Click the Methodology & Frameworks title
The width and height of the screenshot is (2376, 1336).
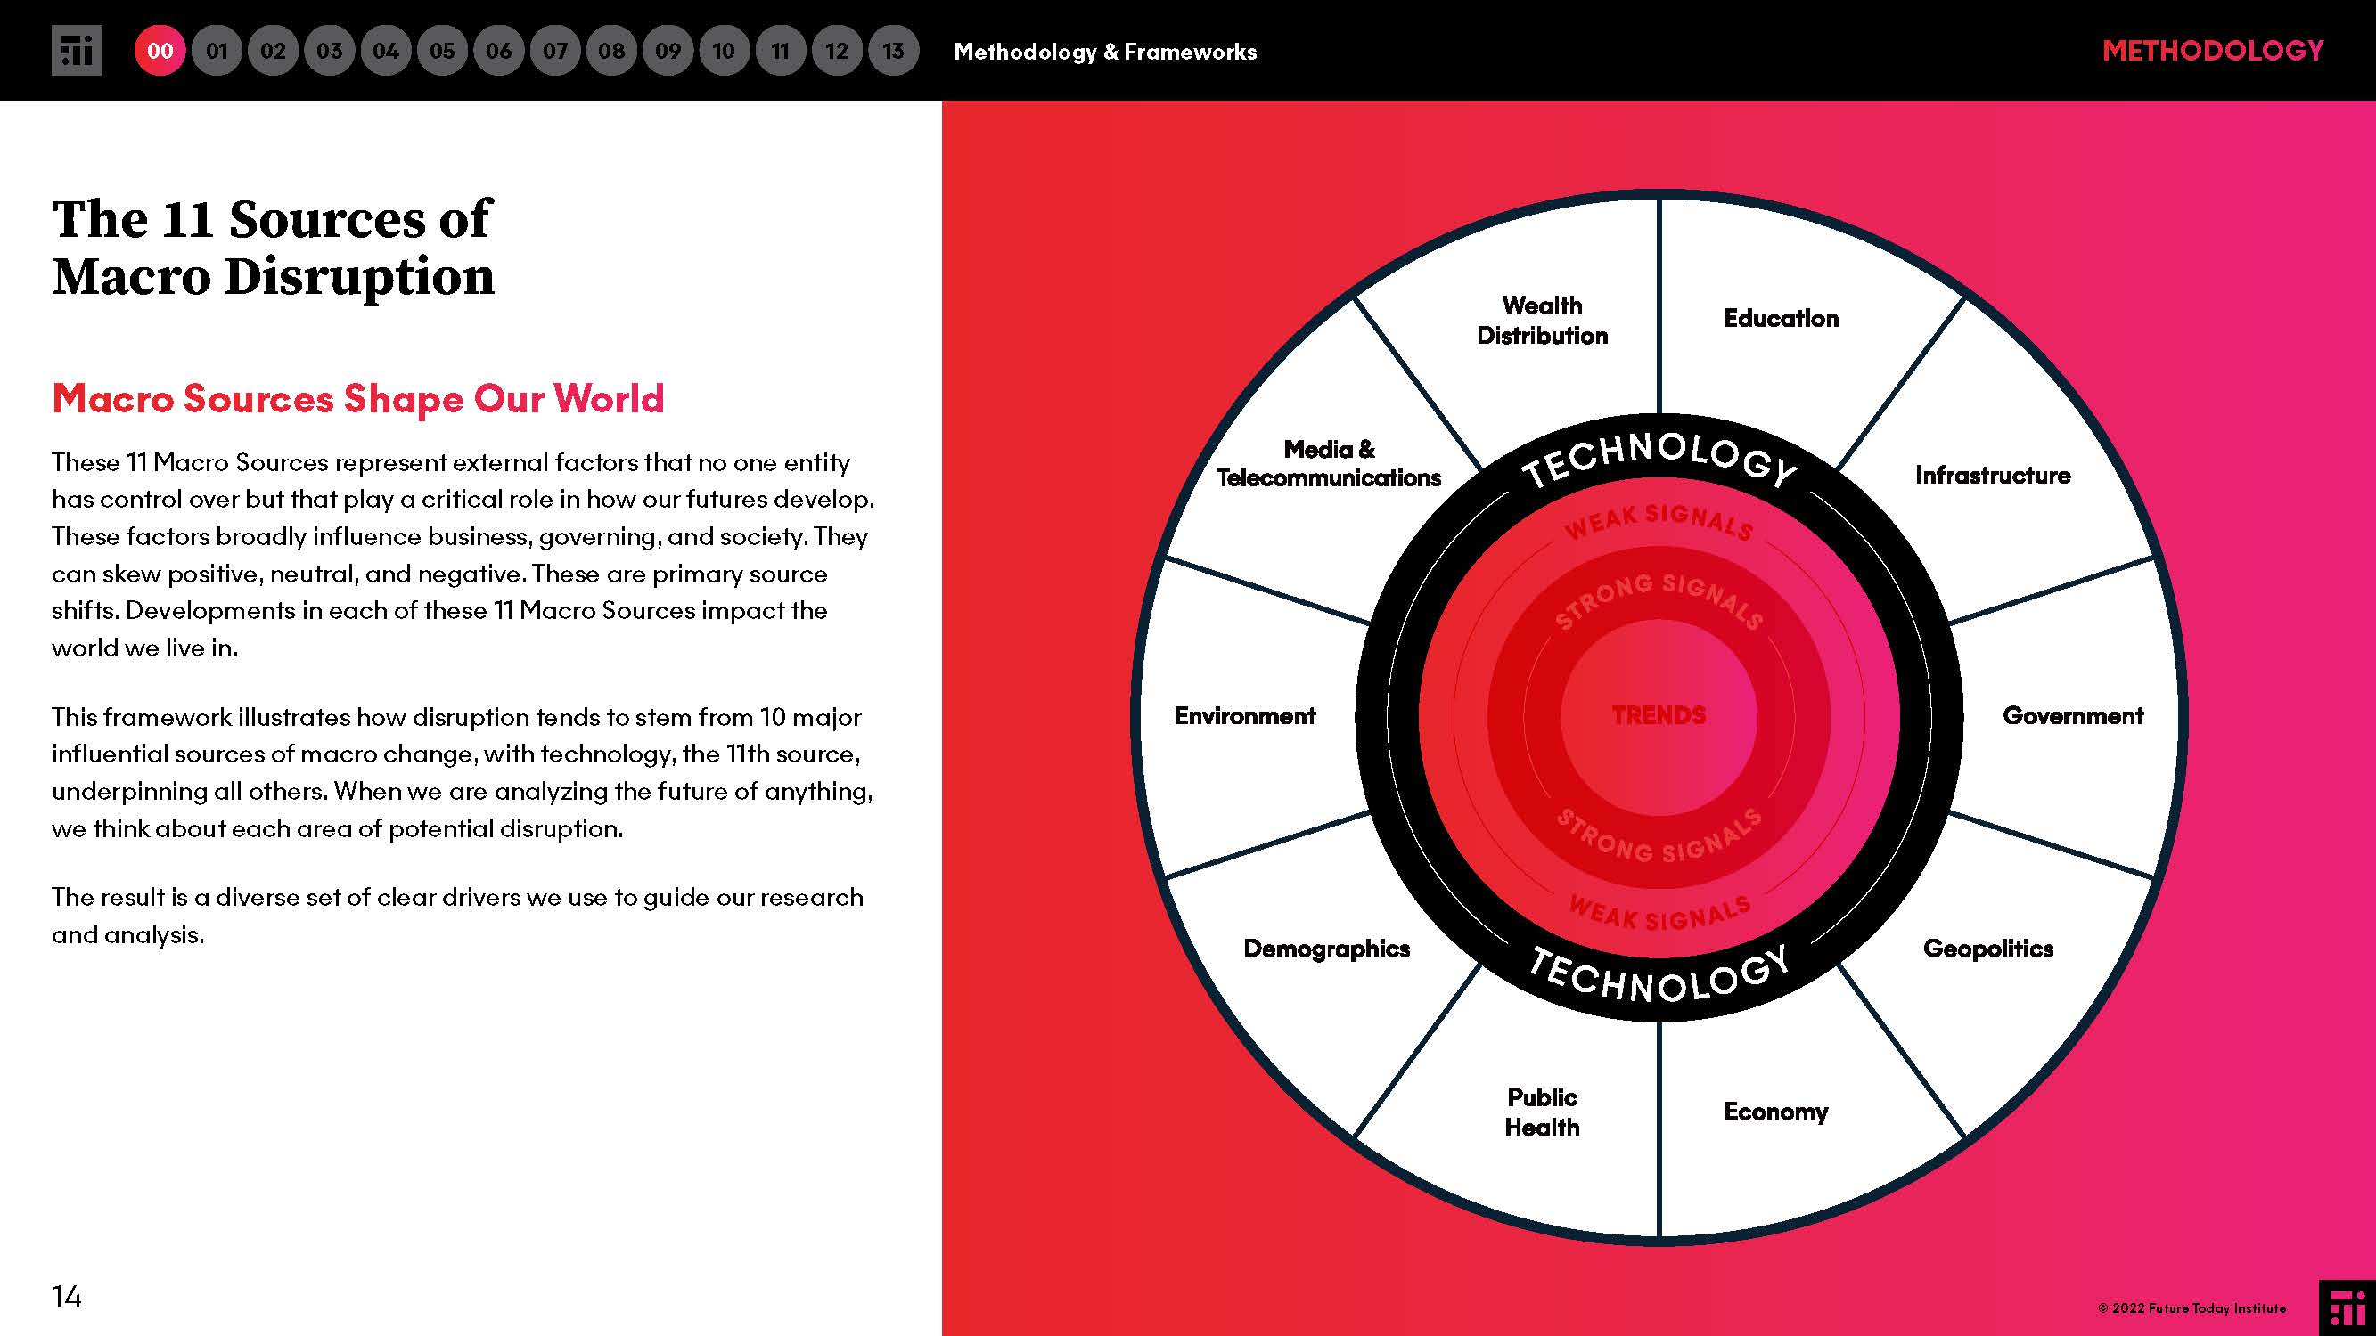pos(1105,52)
